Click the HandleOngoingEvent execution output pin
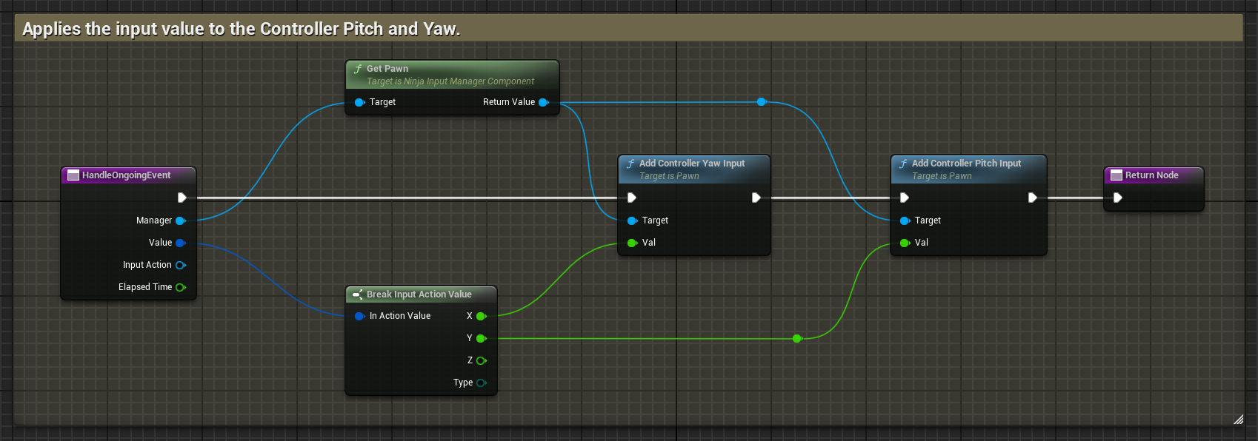This screenshot has height=441, width=1258. tap(182, 198)
